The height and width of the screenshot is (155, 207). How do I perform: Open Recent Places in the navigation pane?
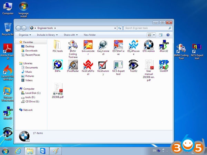coord(33,55)
